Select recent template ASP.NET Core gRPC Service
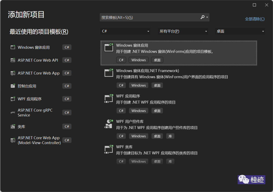This screenshot has height=192, width=273. point(41,113)
